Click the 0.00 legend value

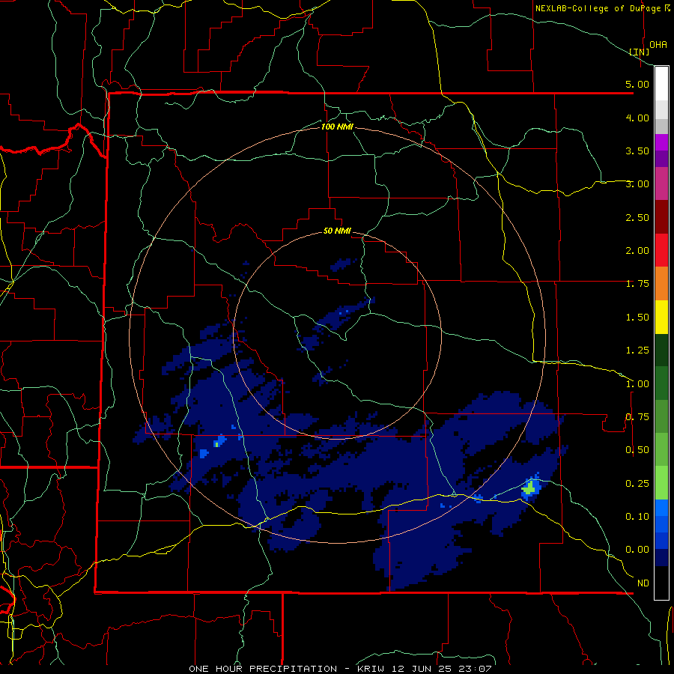click(x=637, y=550)
